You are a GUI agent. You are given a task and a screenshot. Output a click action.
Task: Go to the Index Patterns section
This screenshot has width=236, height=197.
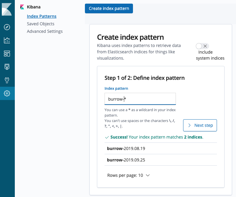tap(42, 16)
